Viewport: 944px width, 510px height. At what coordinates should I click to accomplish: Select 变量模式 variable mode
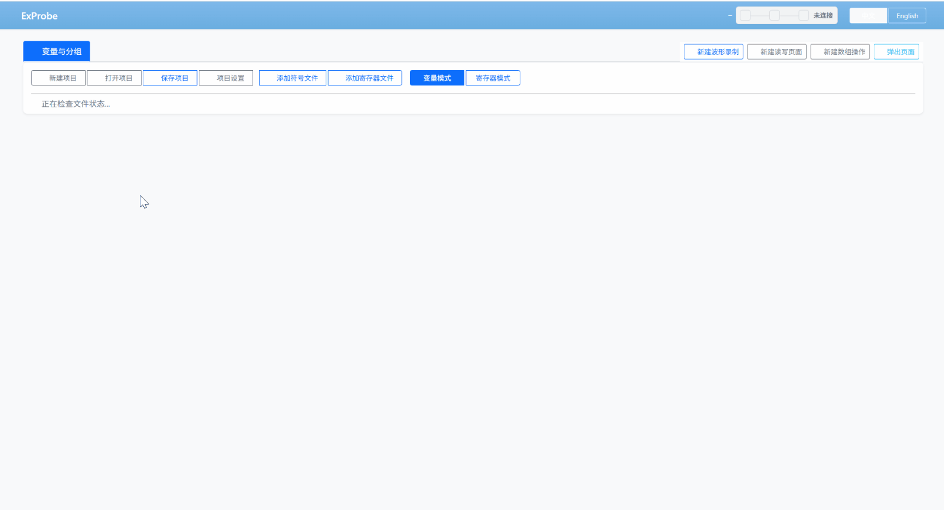(x=437, y=78)
